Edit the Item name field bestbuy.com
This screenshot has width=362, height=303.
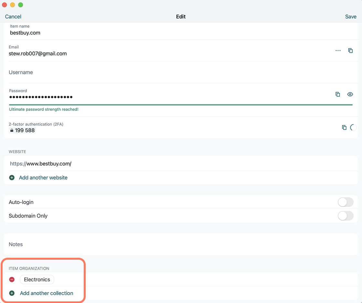click(x=181, y=30)
